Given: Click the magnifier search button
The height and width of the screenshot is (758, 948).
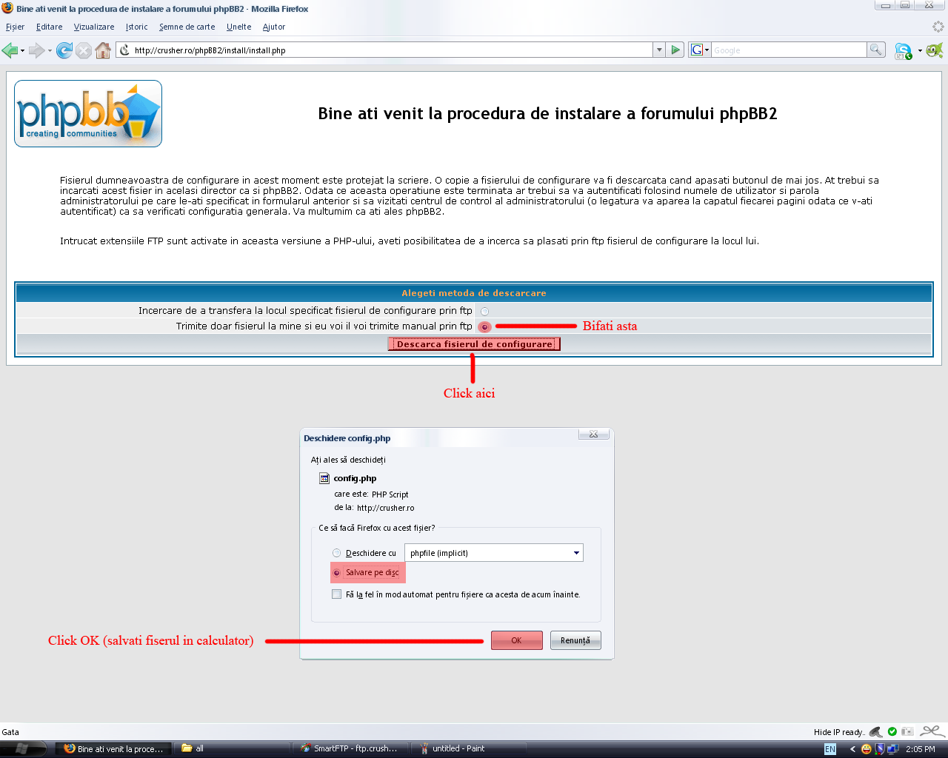Looking at the screenshot, I should point(876,50).
